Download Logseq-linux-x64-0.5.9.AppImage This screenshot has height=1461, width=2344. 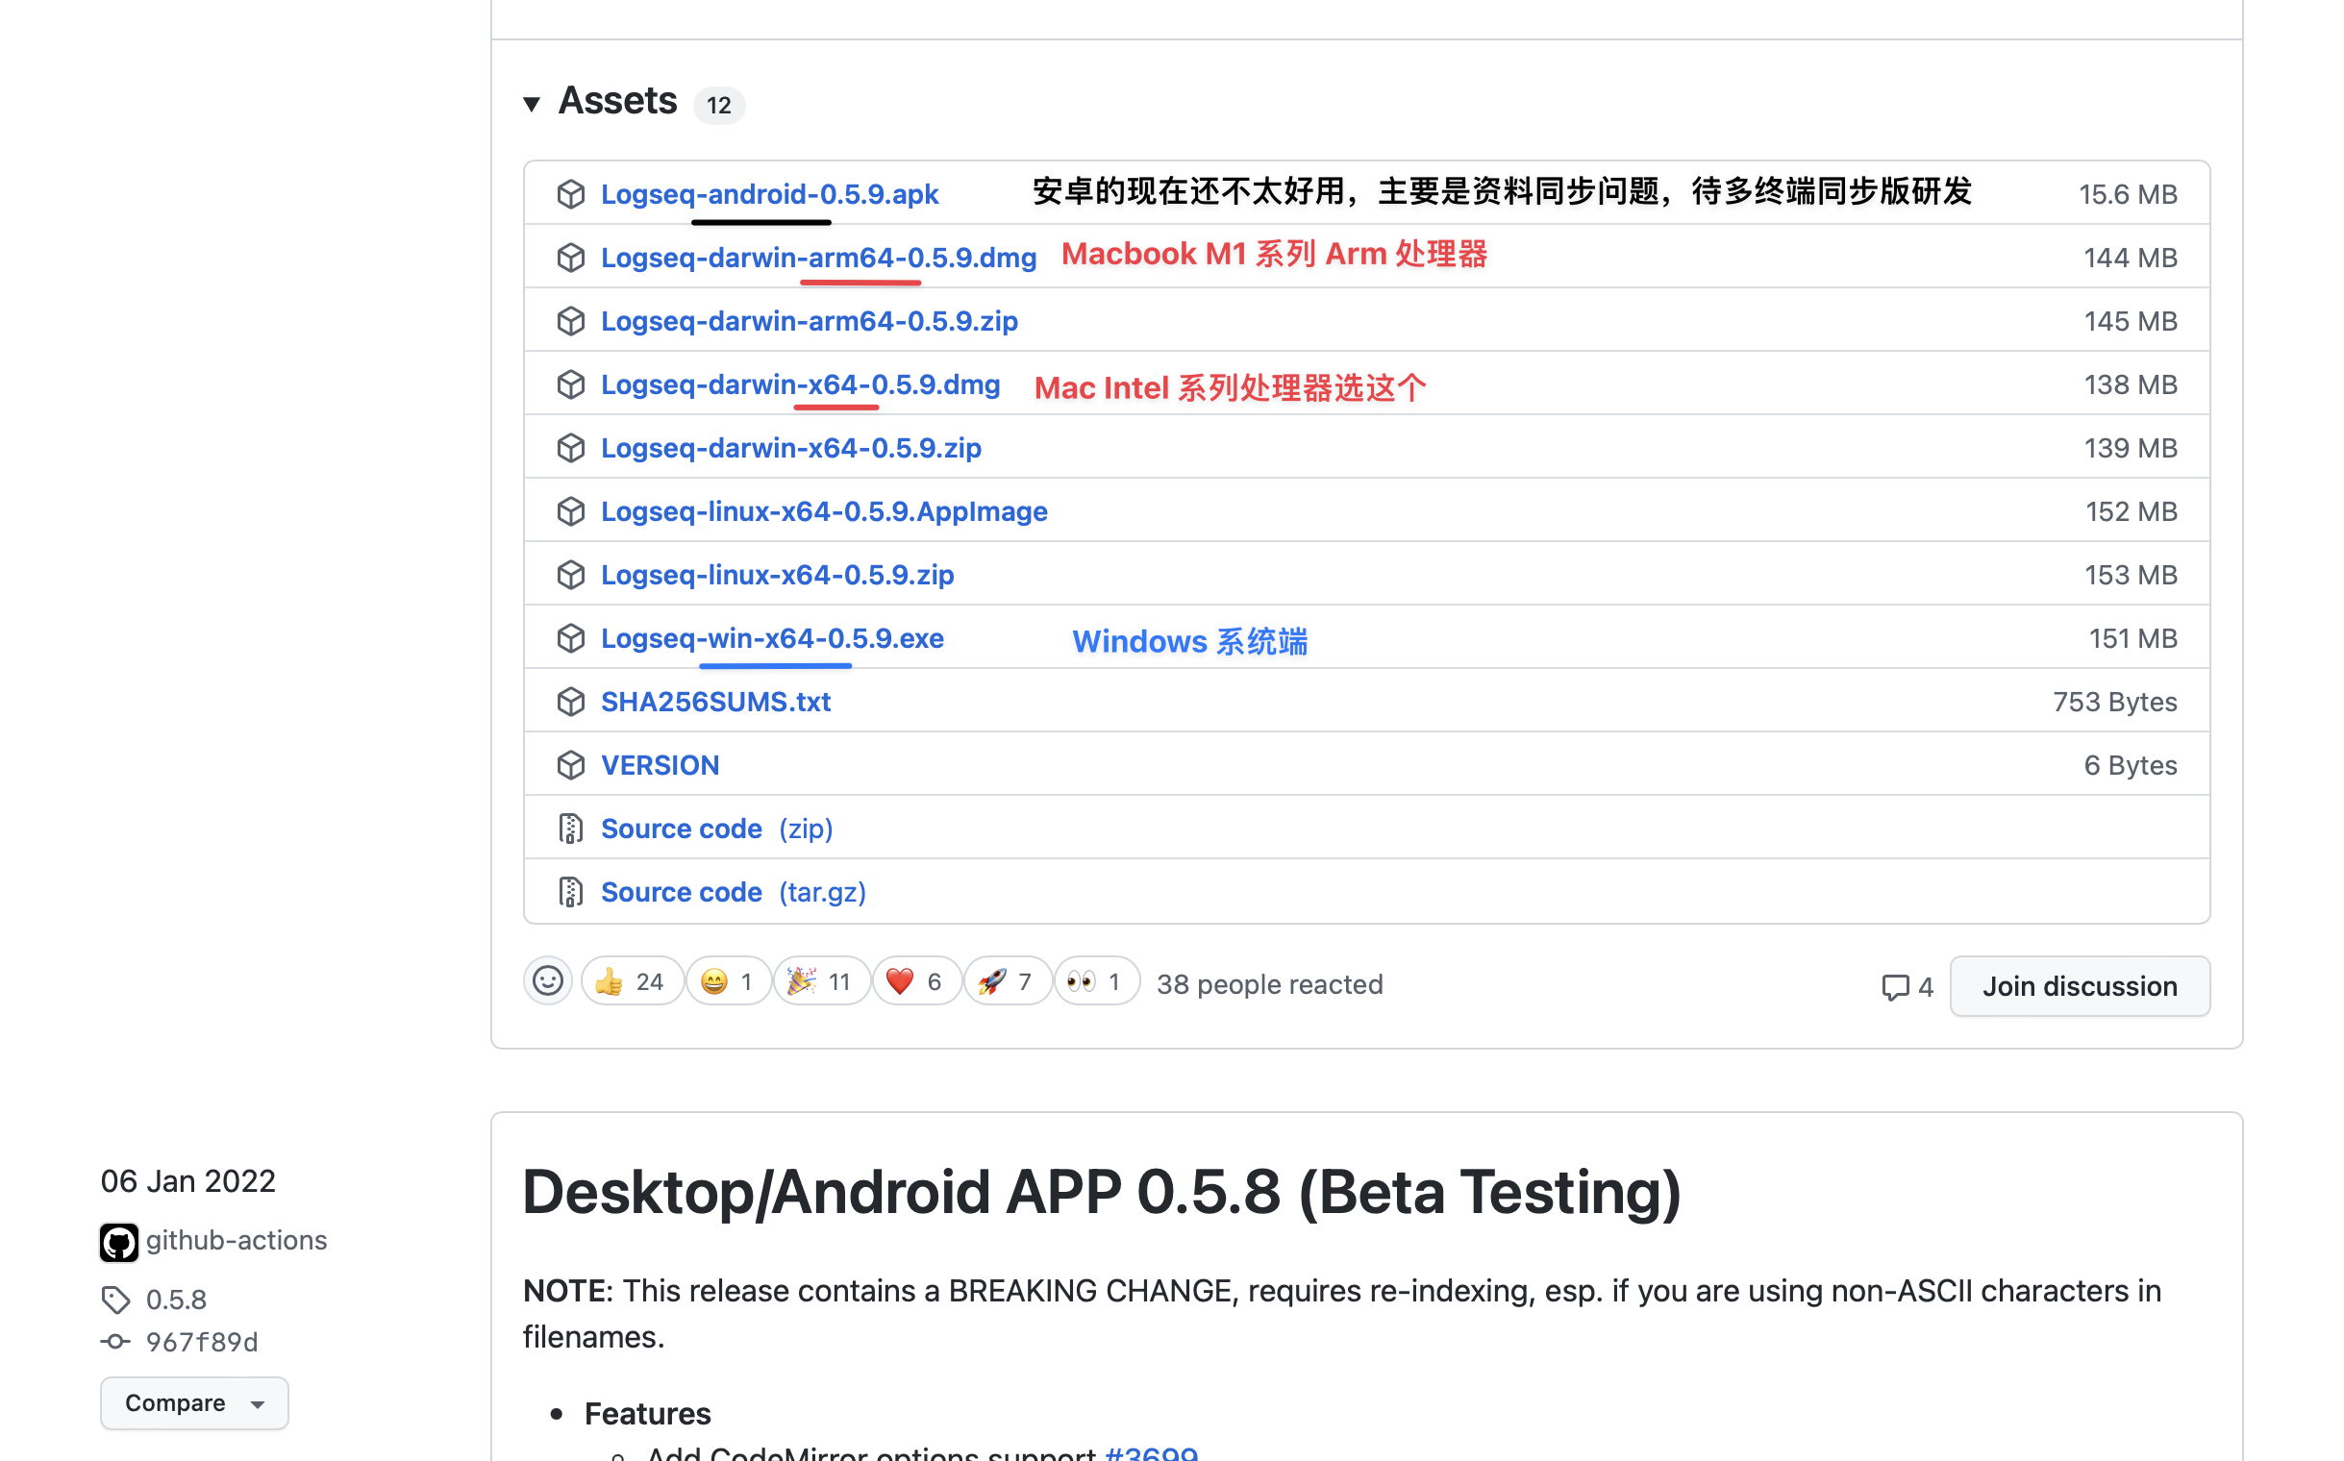[x=825, y=511]
